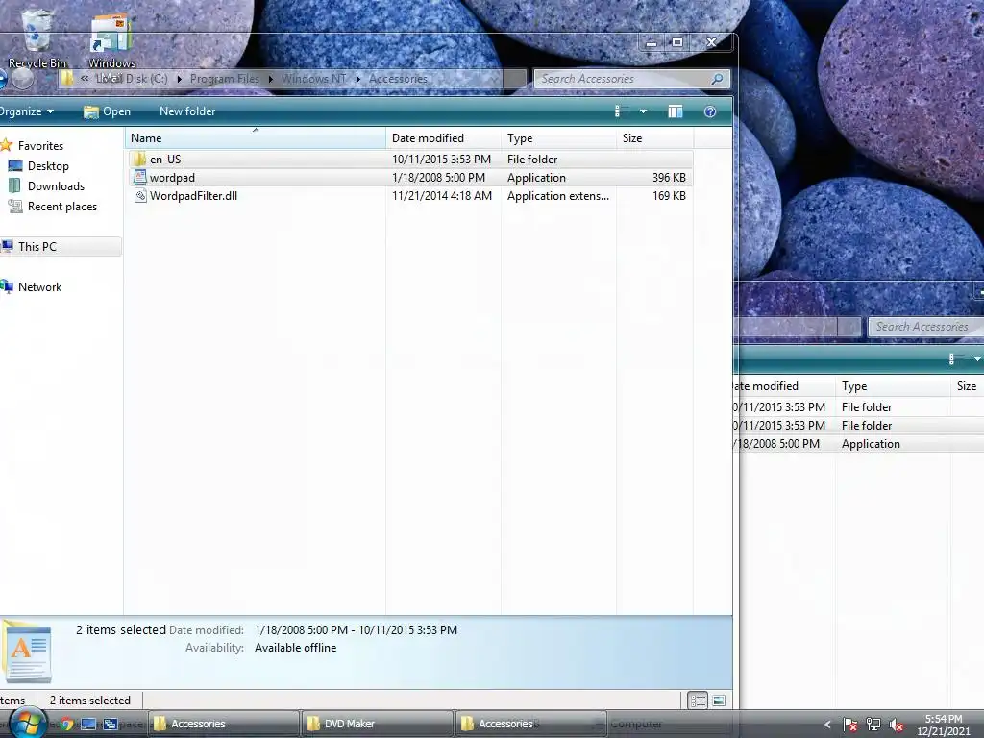The image size is (984, 738).
Task: Expand the Windows NT breadcrumb arrow
Action: point(357,79)
